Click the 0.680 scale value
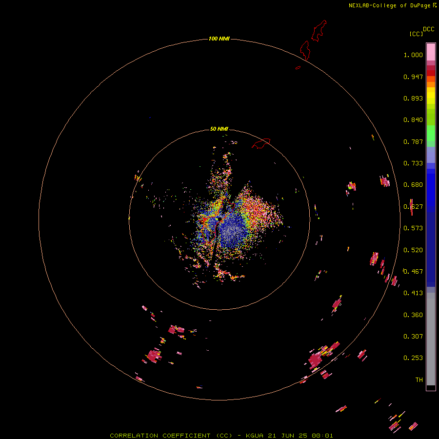Viewport: 439px width, 439px height. click(413, 185)
